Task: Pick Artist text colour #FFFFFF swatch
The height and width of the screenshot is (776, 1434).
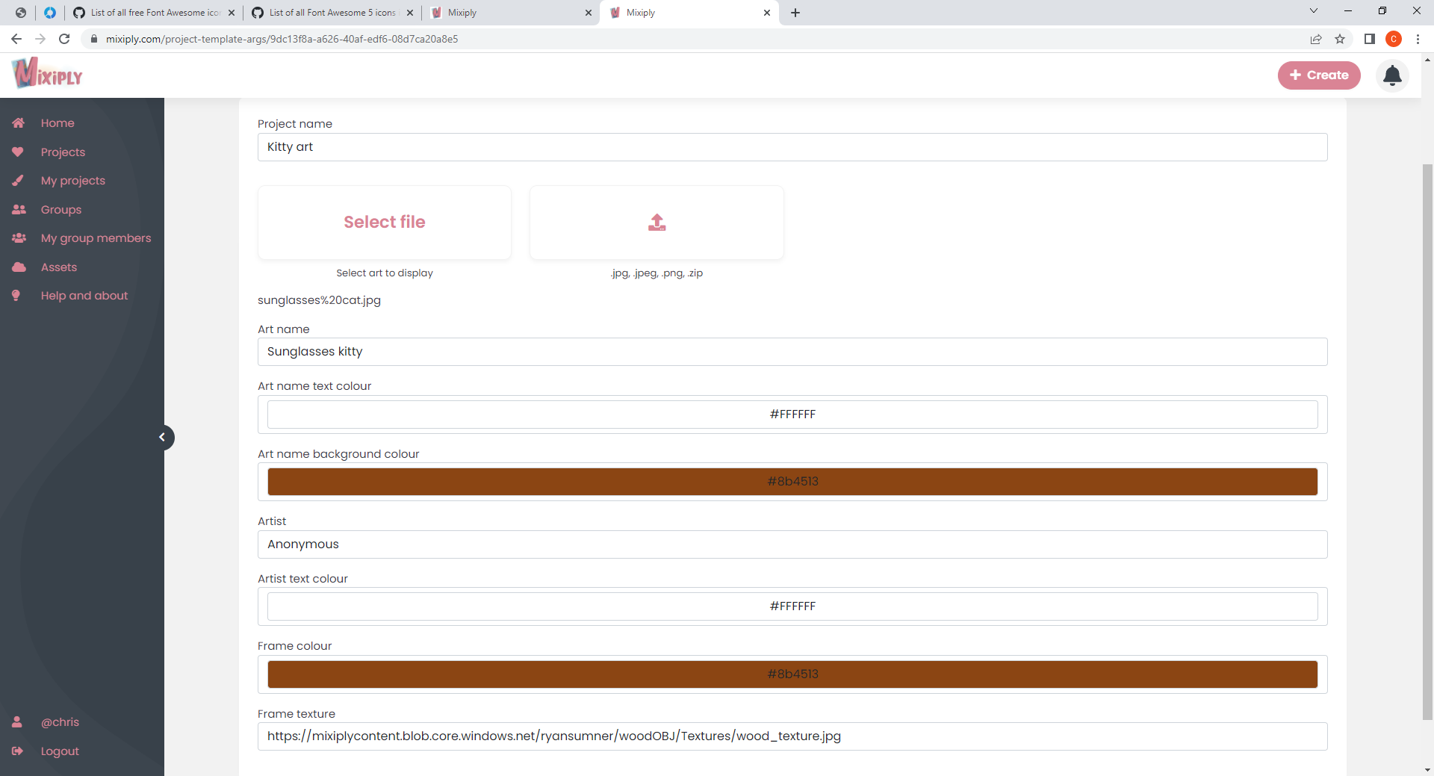Action: (x=792, y=606)
